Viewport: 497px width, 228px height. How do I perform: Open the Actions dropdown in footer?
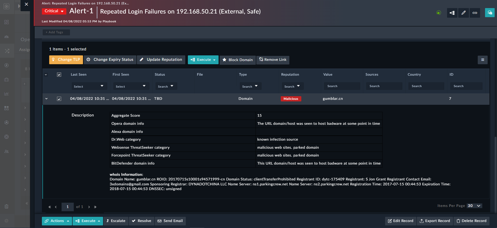tap(57, 221)
